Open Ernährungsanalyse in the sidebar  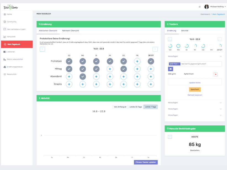point(15,67)
